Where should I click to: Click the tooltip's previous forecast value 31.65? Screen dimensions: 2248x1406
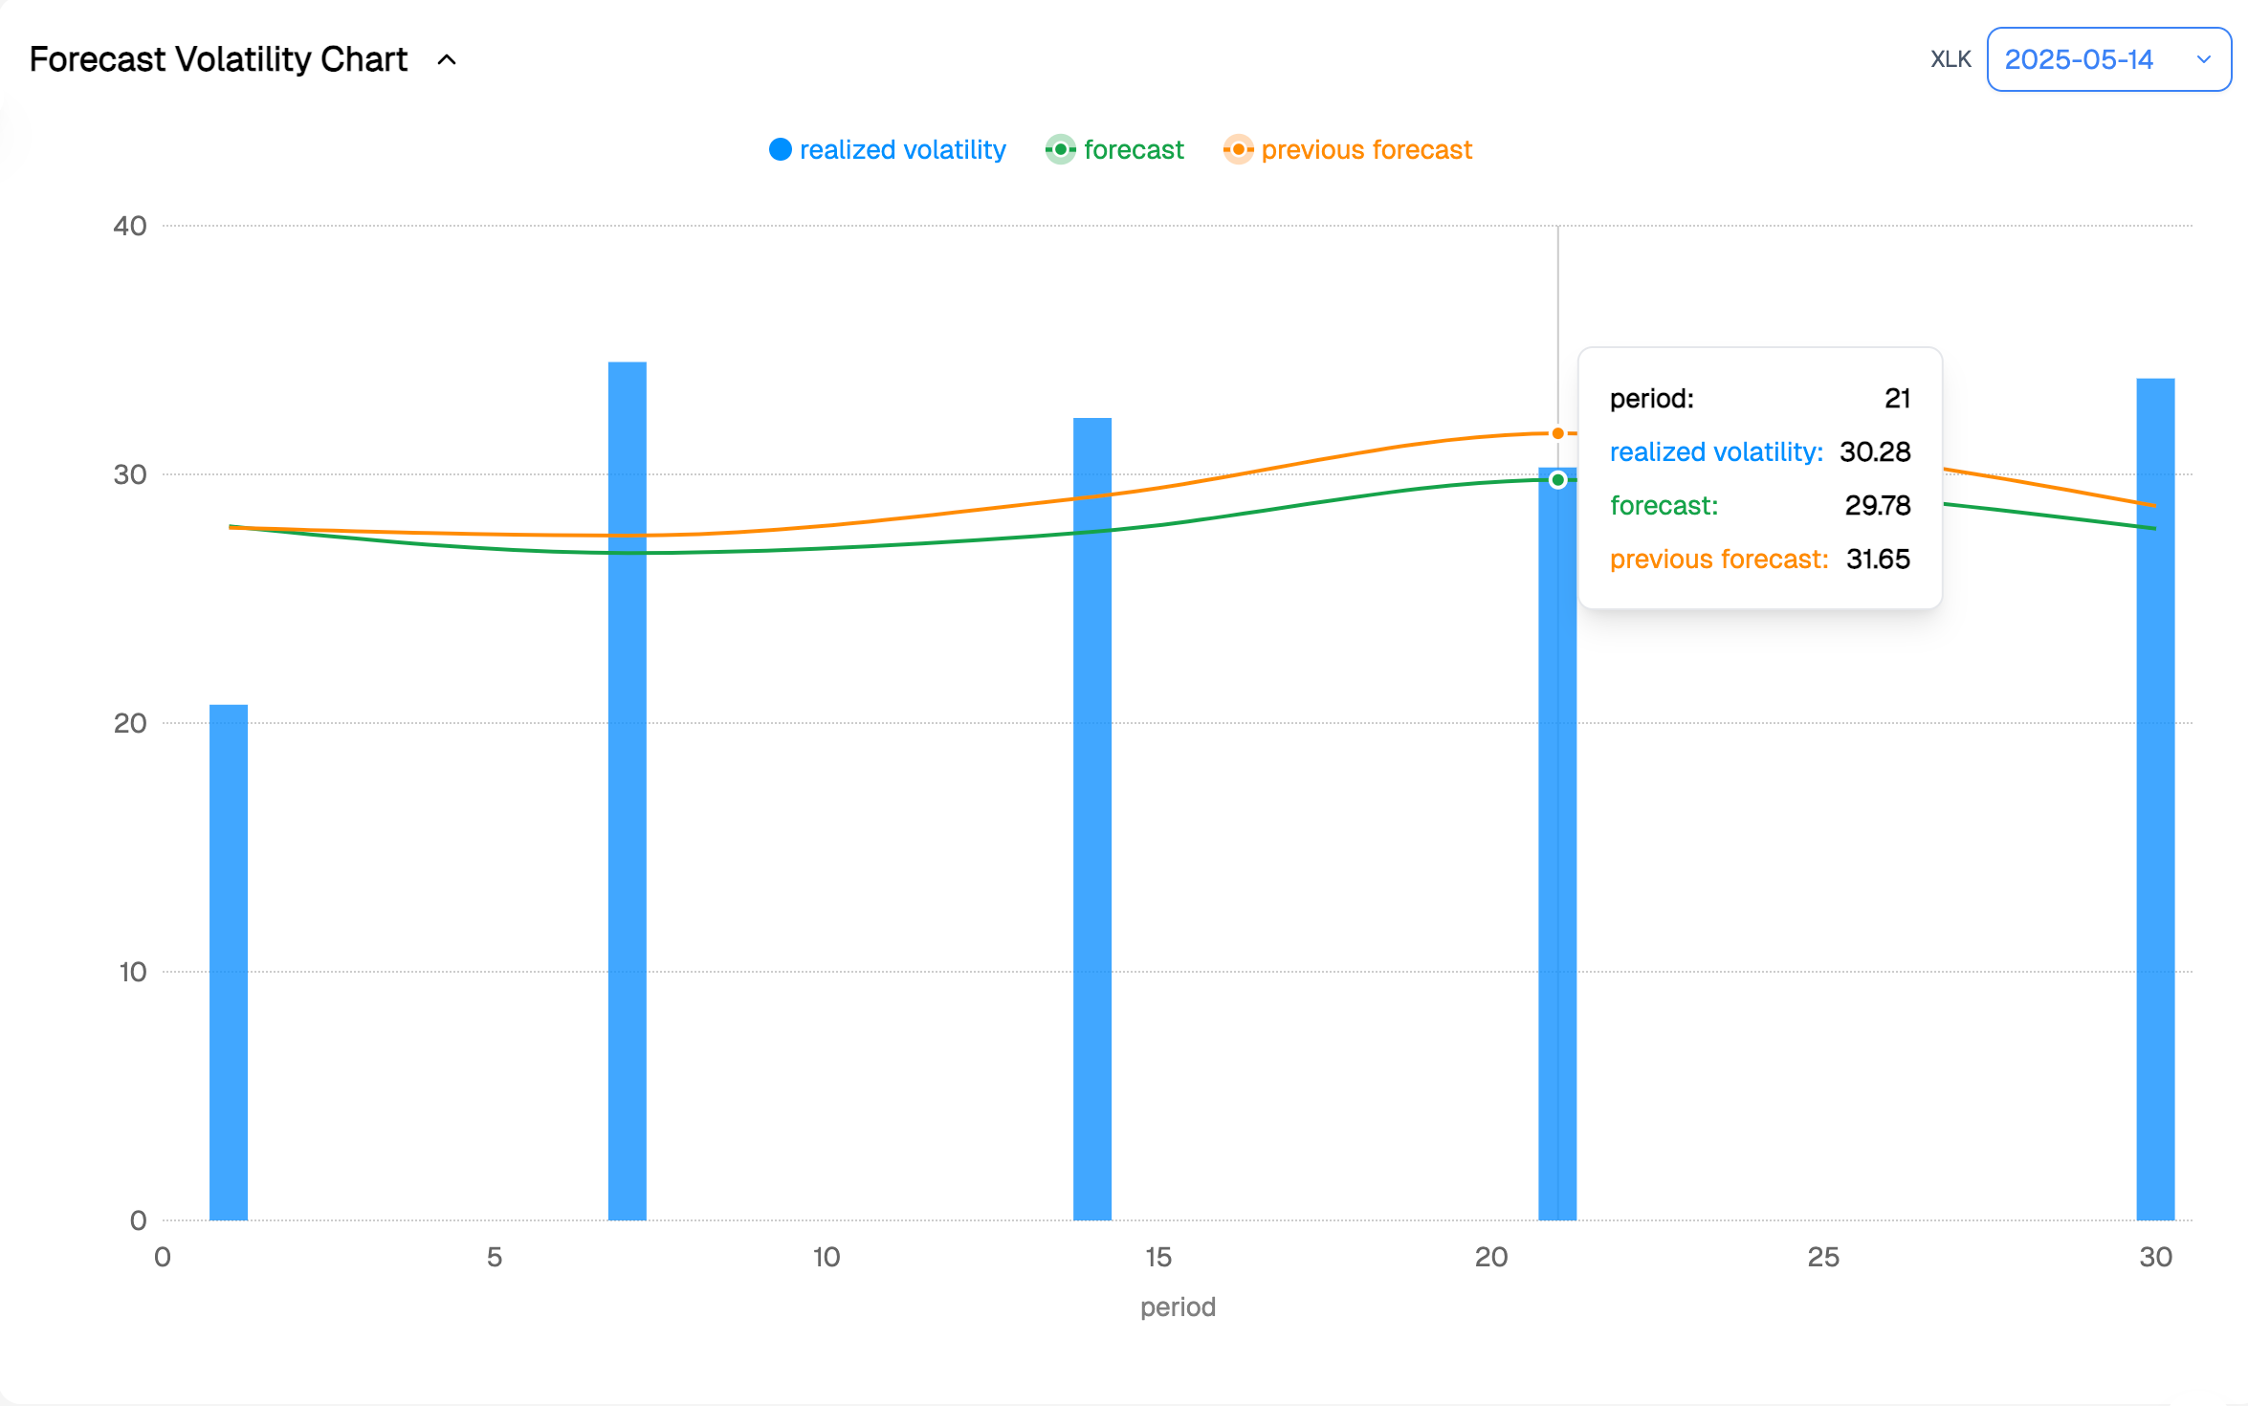1877,560
